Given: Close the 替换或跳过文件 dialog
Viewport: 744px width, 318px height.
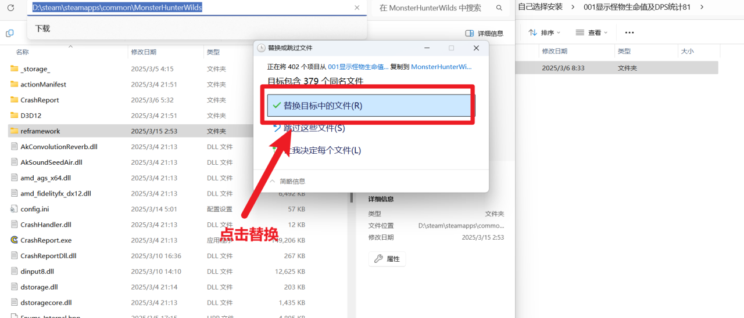Looking at the screenshot, I should (476, 48).
